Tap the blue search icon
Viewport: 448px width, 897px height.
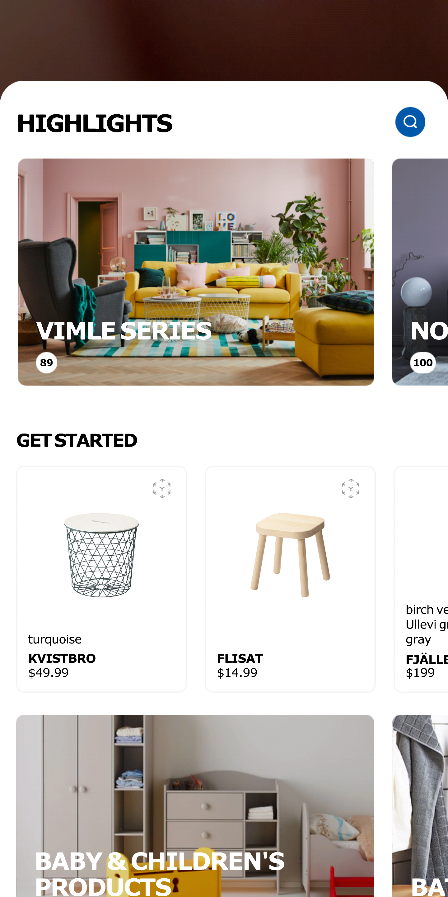tap(410, 122)
